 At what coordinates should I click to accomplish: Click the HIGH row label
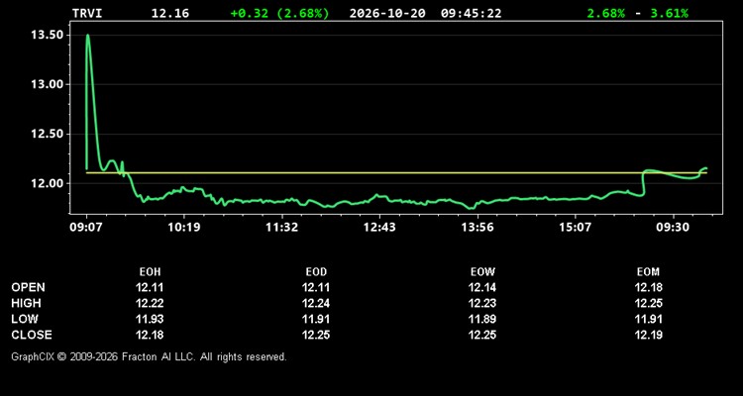[x=27, y=304]
